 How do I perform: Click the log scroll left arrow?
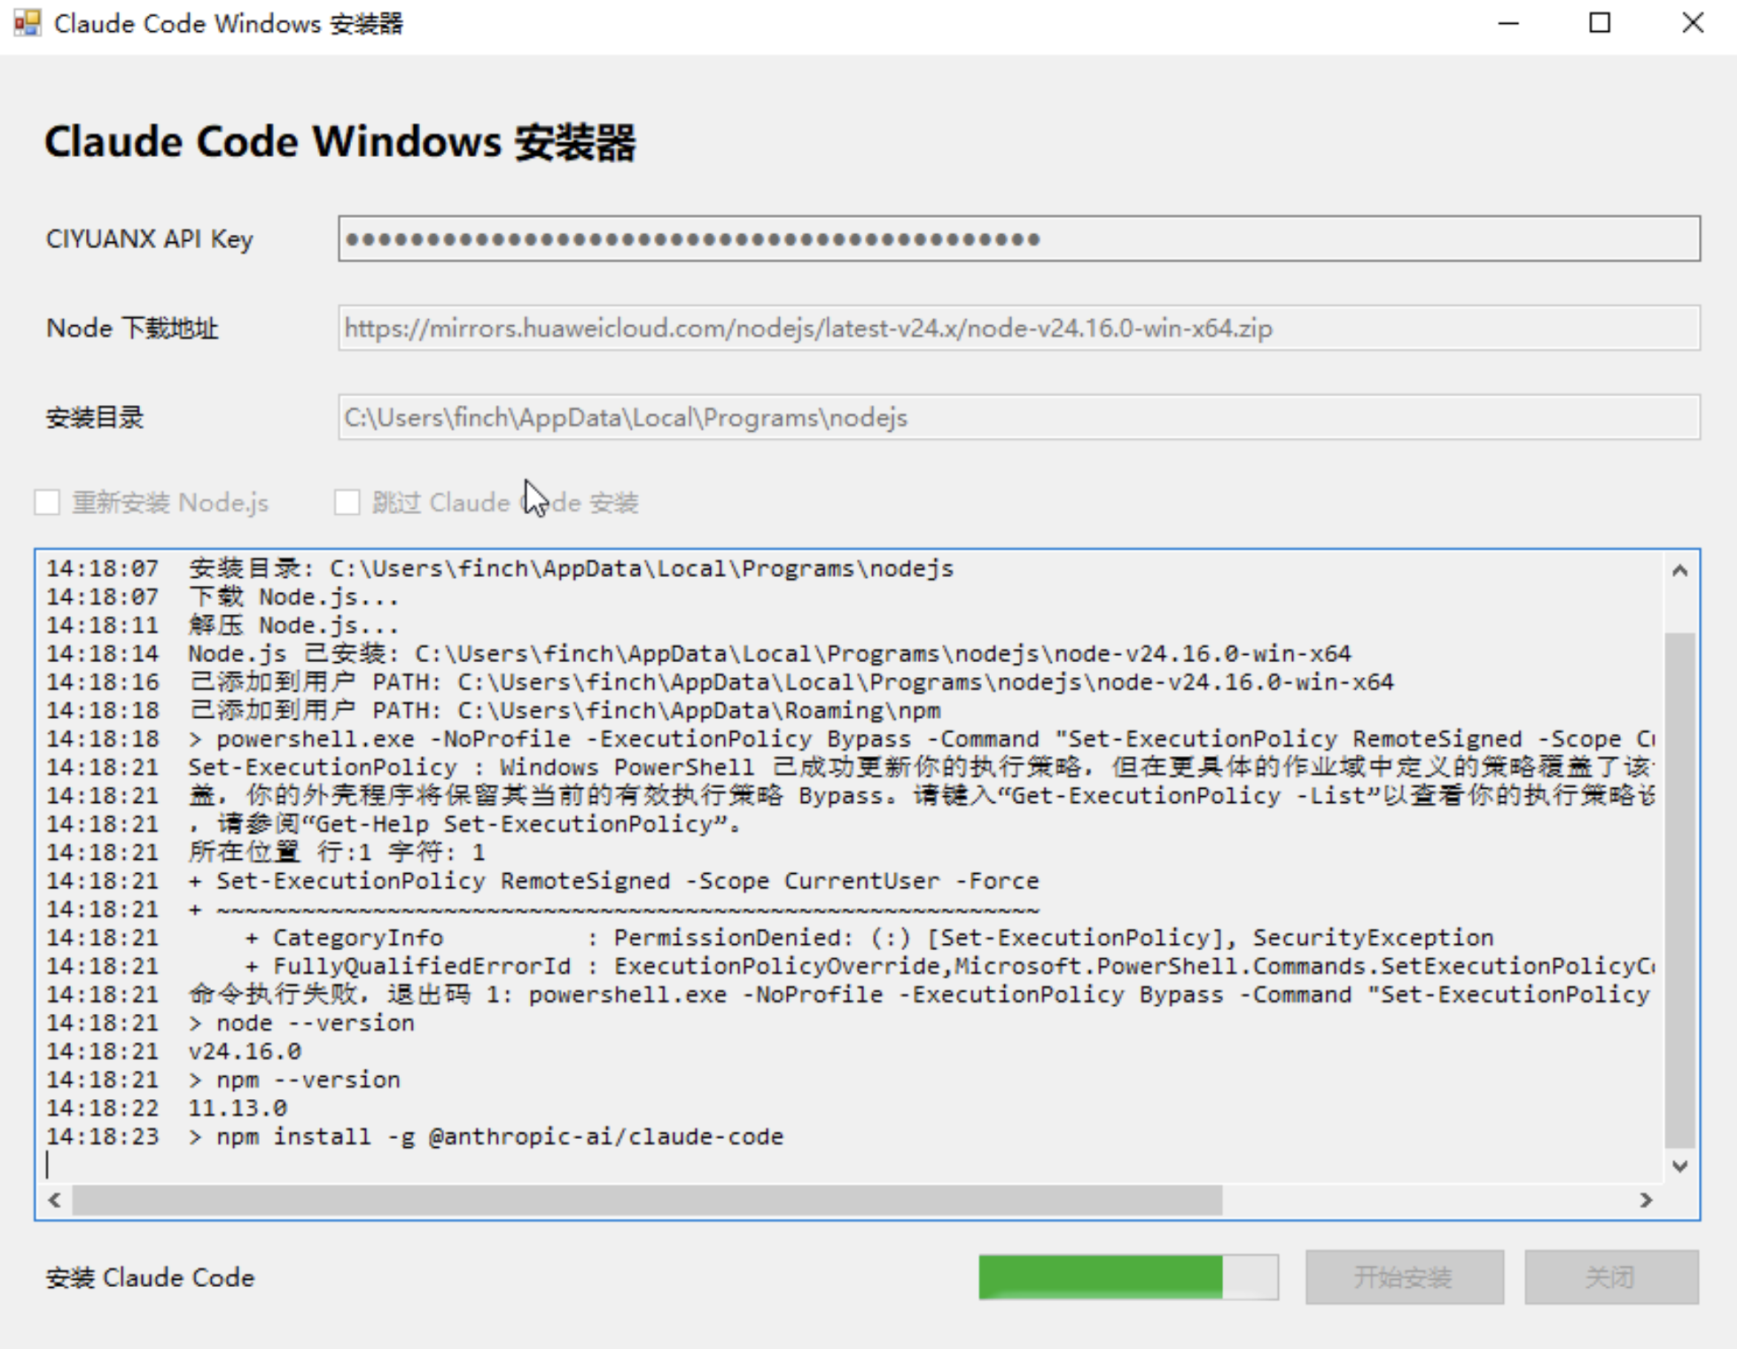[x=55, y=1200]
